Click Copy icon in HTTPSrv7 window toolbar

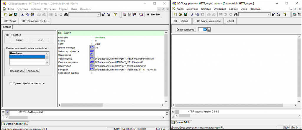coord(27,14)
